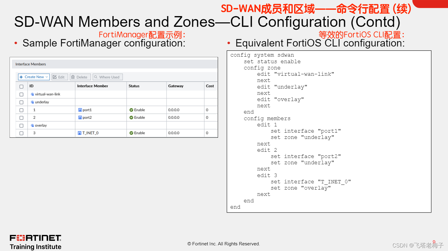The height and width of the screenshot is (251, 448).
Task: Click gateway 0.0.0.0 in T_INET_0 row
Action: tap(174, 133)
